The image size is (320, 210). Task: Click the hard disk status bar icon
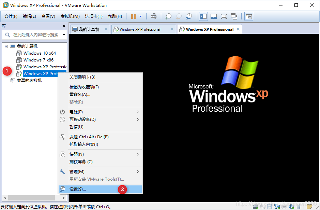(x=255, y=207)
